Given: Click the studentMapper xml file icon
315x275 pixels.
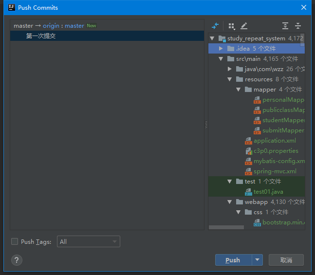Looking at the screenshot, I should click(257, 120).
